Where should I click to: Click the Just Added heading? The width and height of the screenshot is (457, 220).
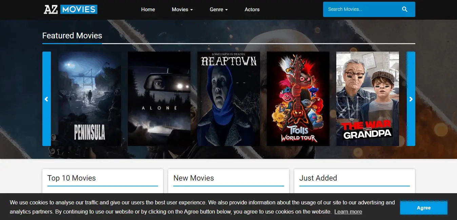pos(318,178)
